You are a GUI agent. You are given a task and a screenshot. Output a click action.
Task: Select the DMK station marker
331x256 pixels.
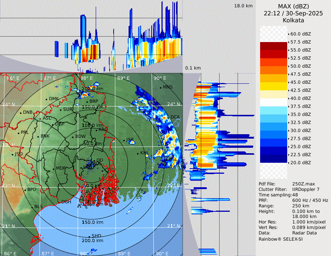coord(47,99)
